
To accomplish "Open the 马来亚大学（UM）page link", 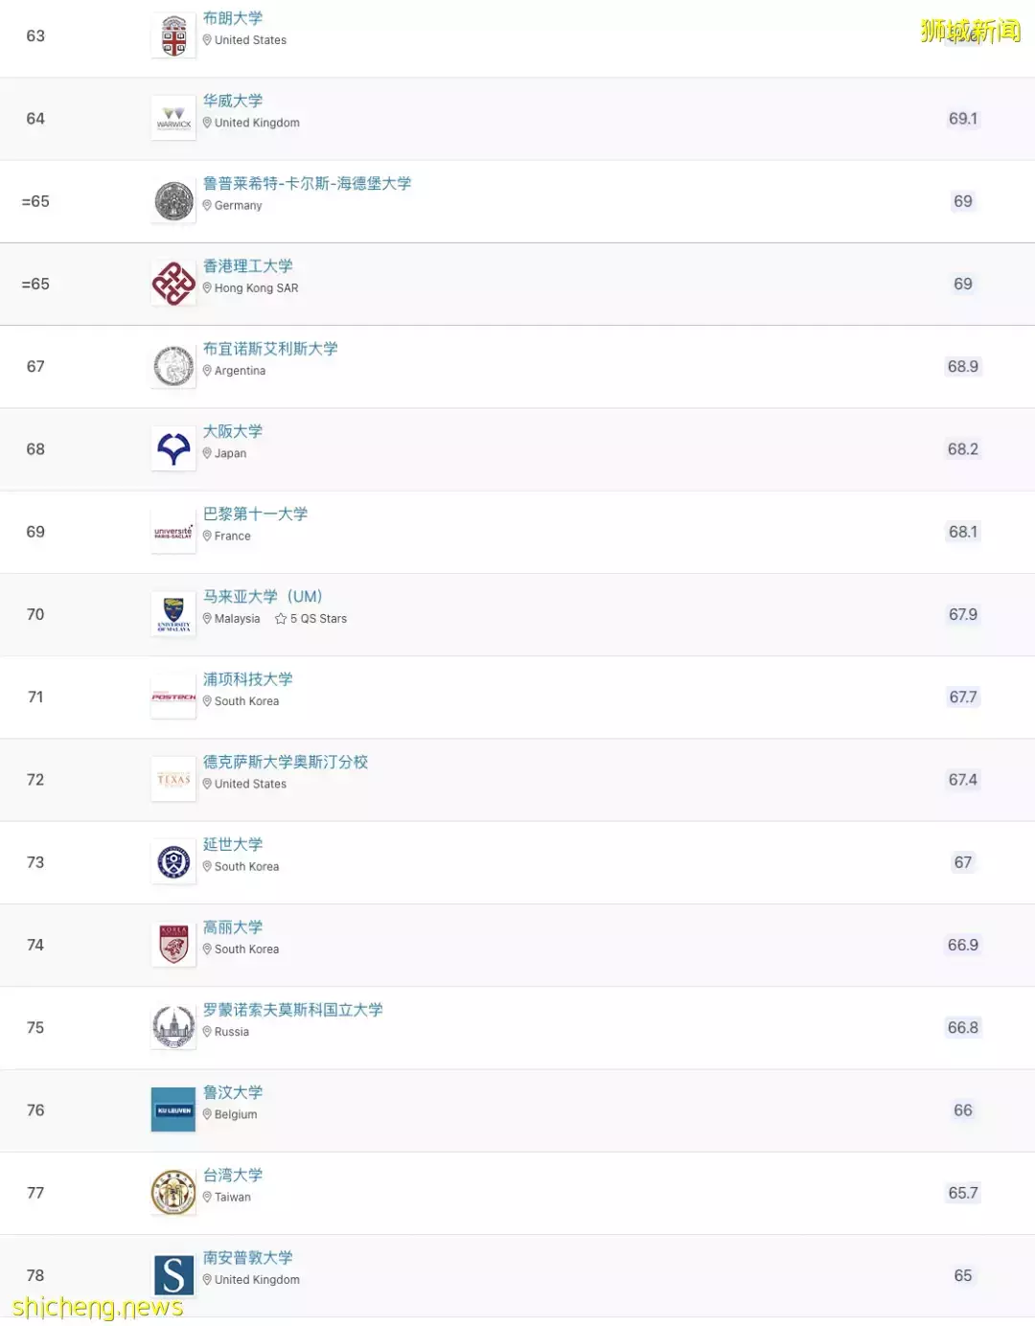I will pos(262,596).
